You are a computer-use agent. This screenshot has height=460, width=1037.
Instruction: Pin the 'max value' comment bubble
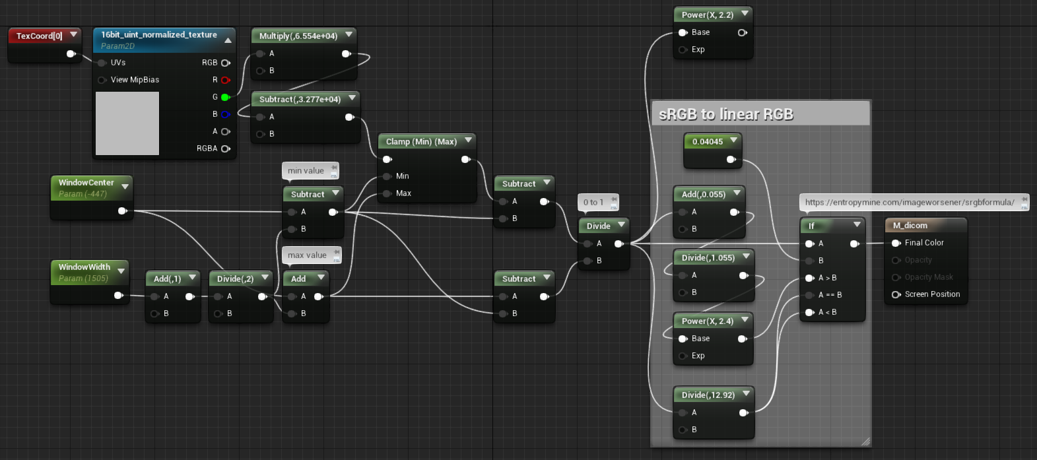click(x=337, y=251)
